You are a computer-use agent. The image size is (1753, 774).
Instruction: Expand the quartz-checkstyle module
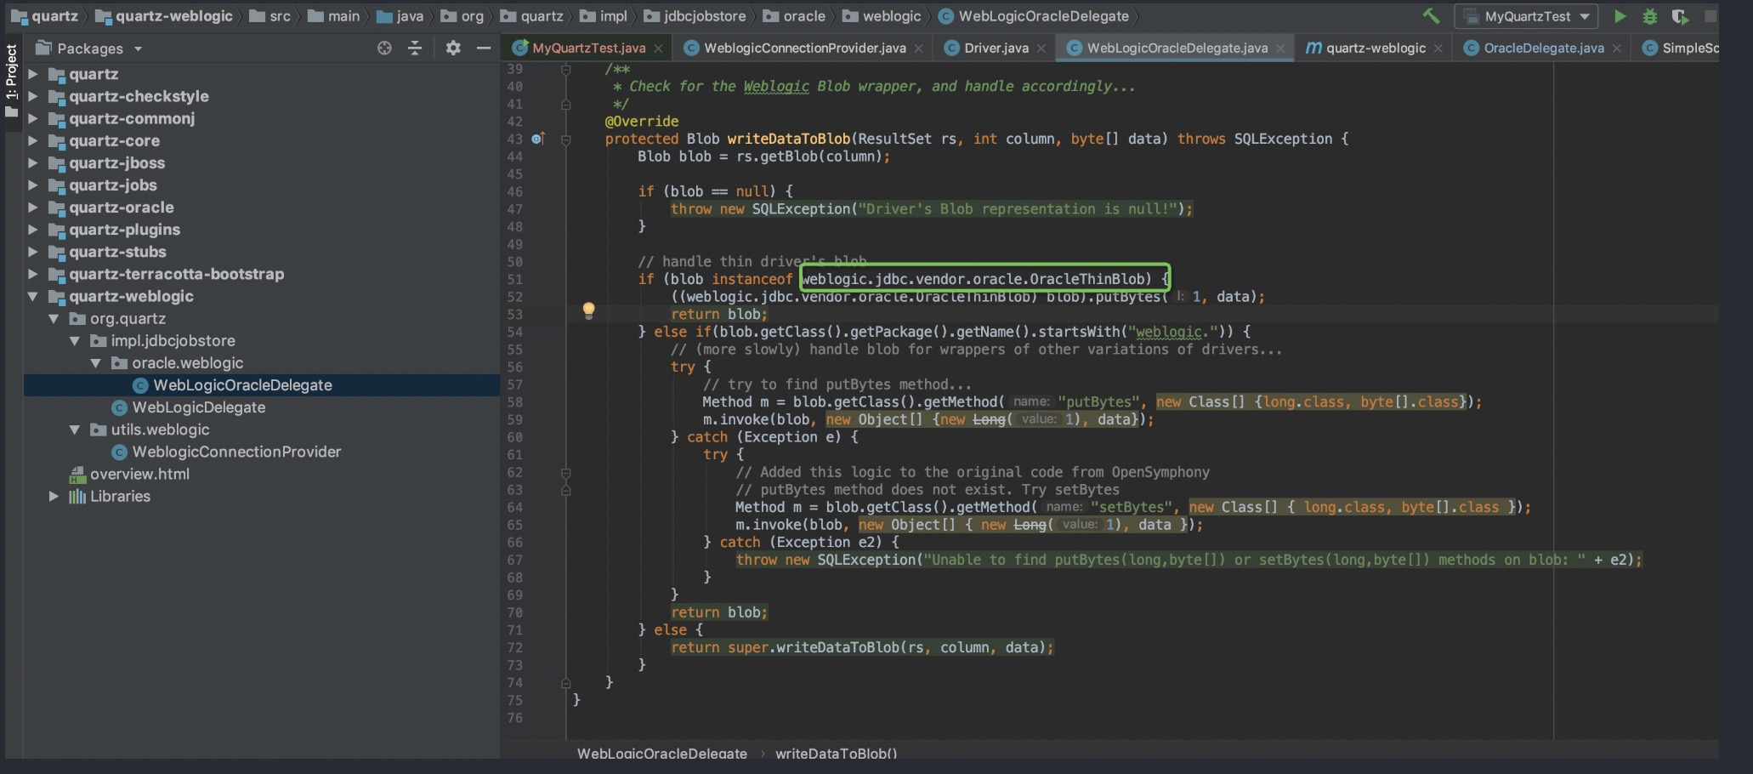33,96
